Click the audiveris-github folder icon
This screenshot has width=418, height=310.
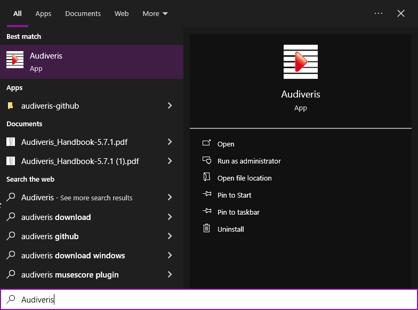[11, 106]
